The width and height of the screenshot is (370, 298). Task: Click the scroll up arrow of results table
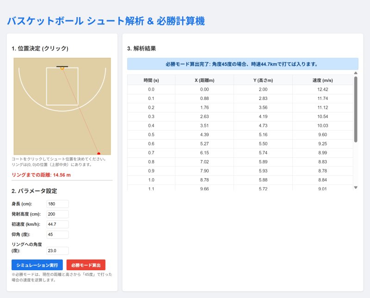click(356, 73)
